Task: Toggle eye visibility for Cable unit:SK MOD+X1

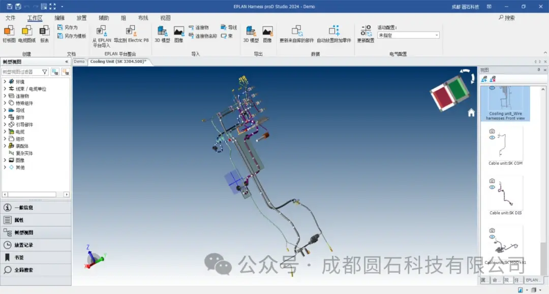Action: coord(492,237)
